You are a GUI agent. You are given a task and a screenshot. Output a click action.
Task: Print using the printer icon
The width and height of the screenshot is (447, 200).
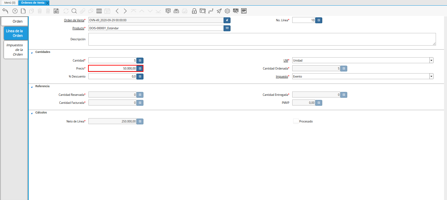tap(184, 11)
